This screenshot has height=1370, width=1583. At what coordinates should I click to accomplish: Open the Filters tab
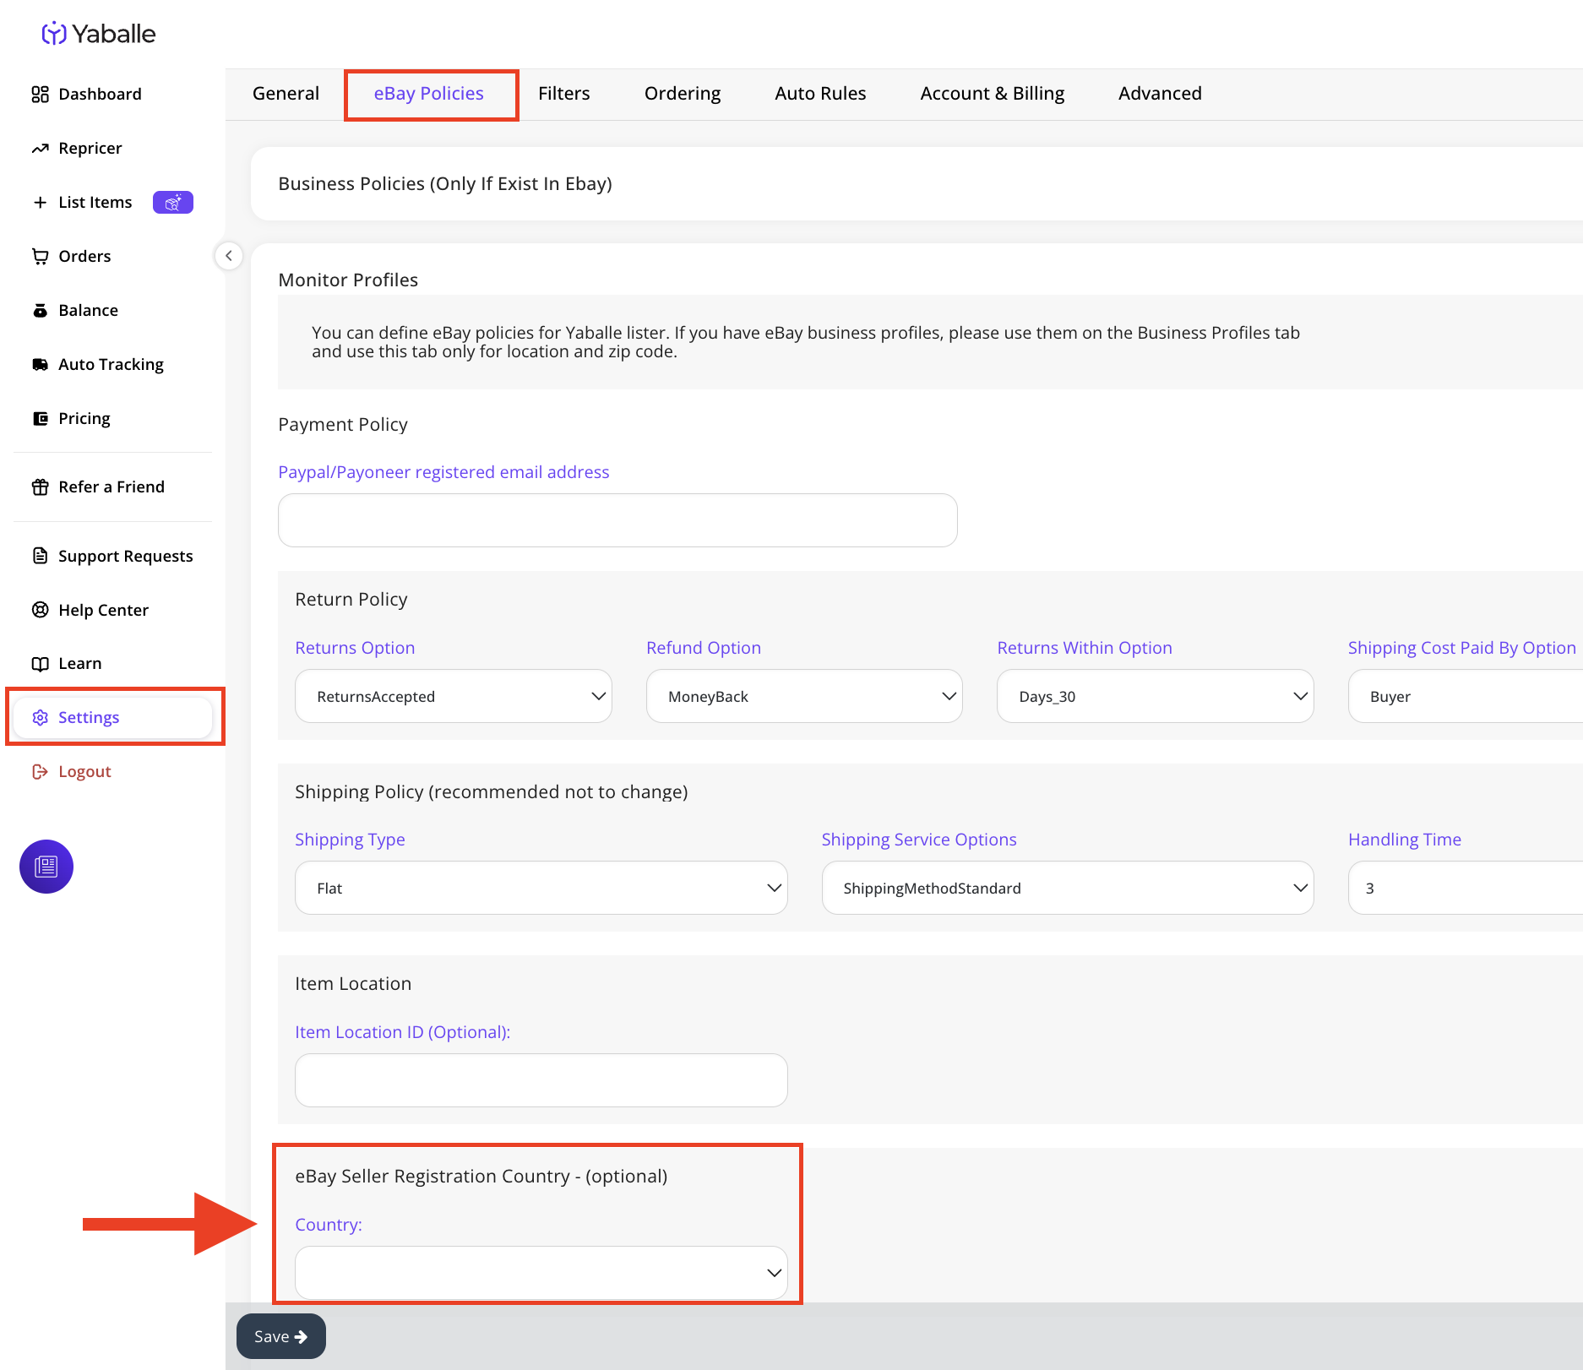[564, 94]
